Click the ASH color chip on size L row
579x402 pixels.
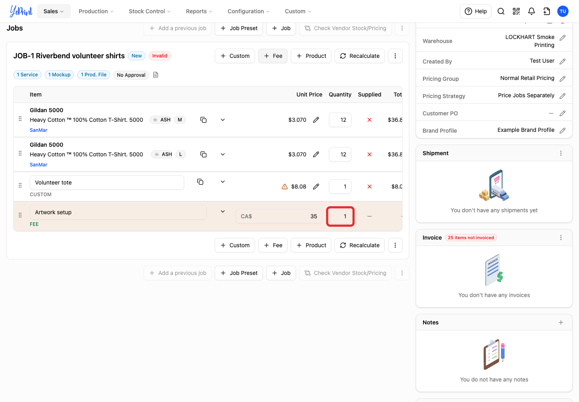point(162,154)
